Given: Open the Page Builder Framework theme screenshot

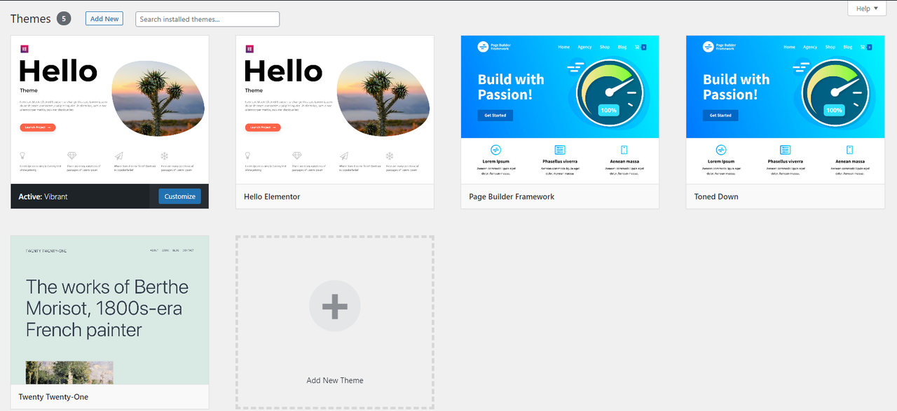Looking at the screenshot, I should pos(560,110).
